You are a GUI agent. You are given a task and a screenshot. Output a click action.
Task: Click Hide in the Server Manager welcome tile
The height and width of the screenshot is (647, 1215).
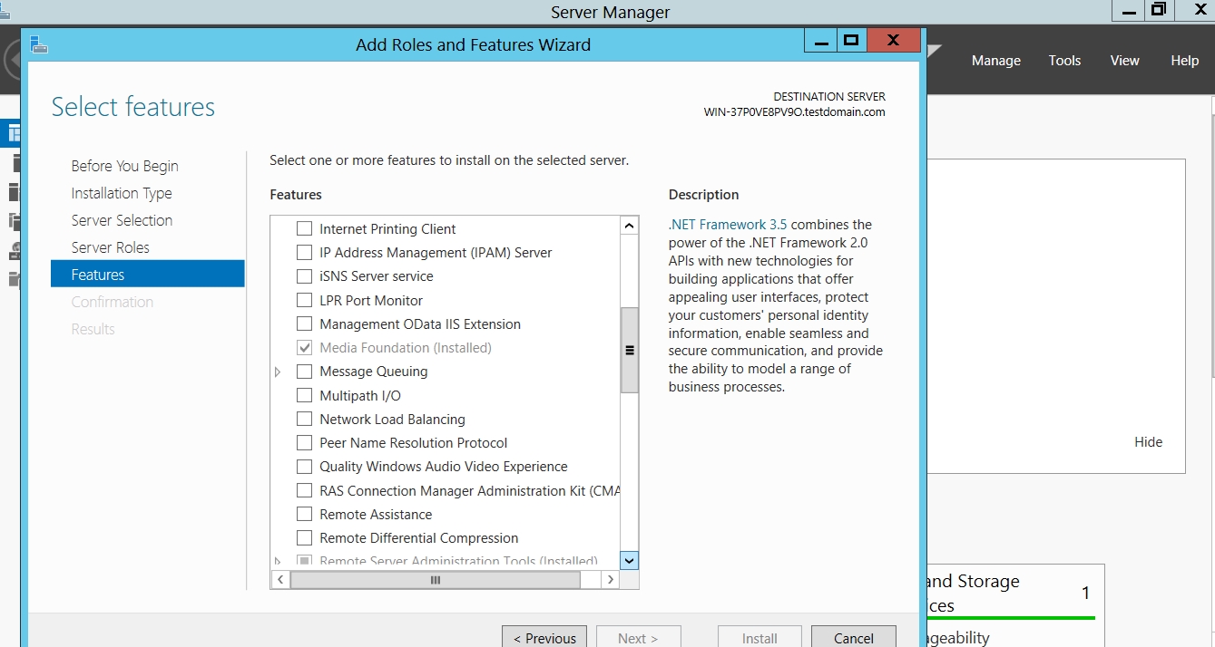[1148, 442]
